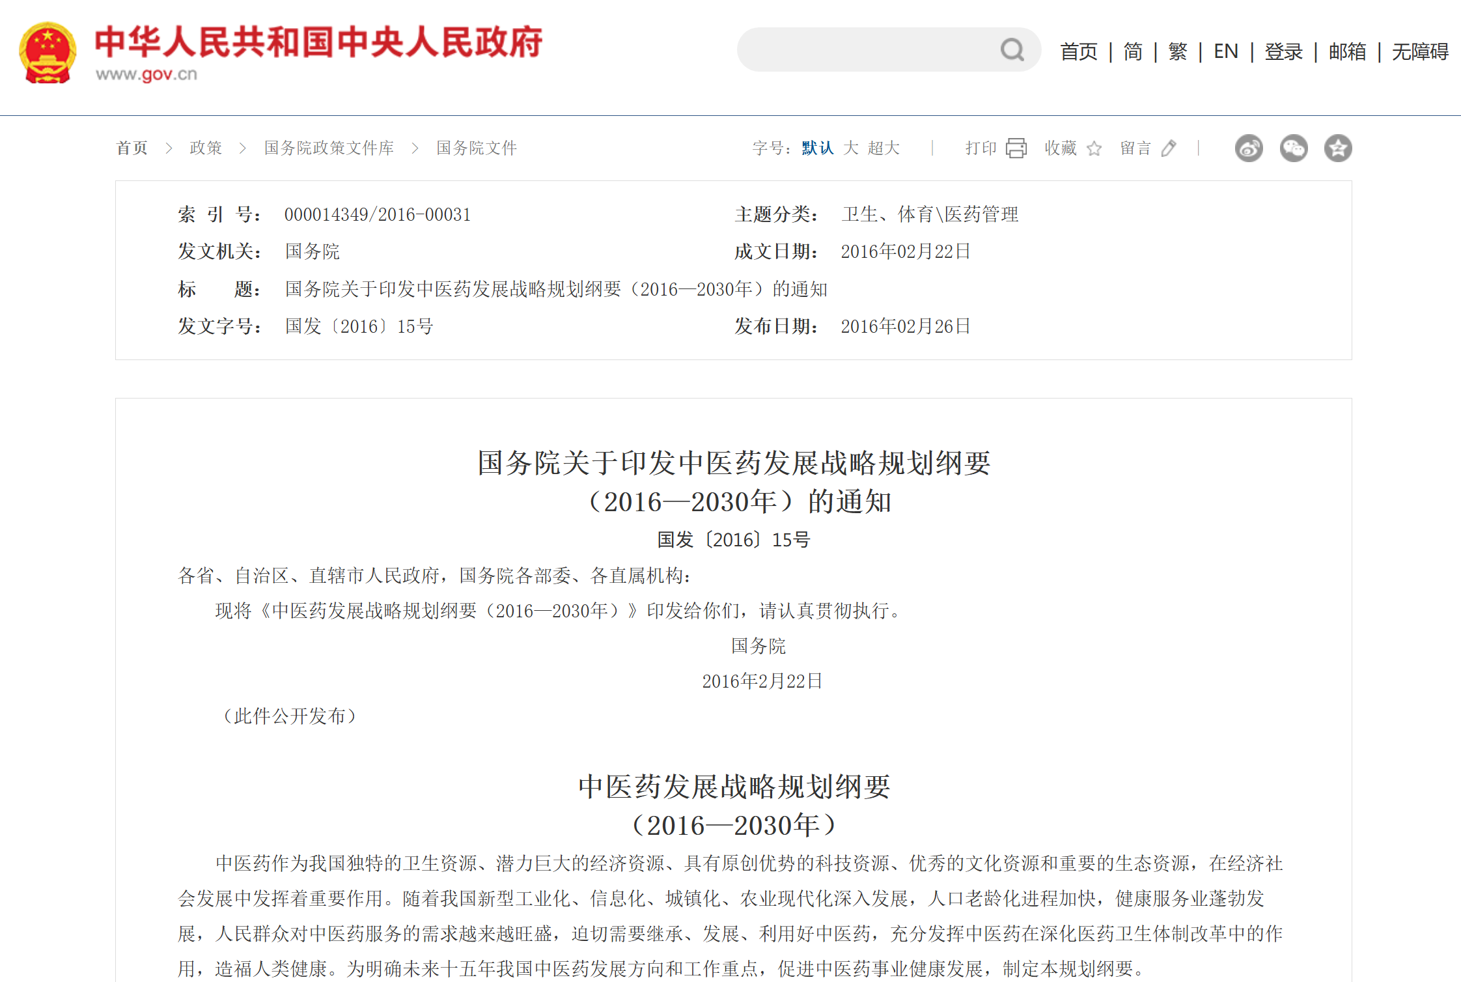Viewport: 1461px width, 982px height.
Task: Open 国务院政策文件库 breadcrumb link
Action: click(x=329, y=148)
